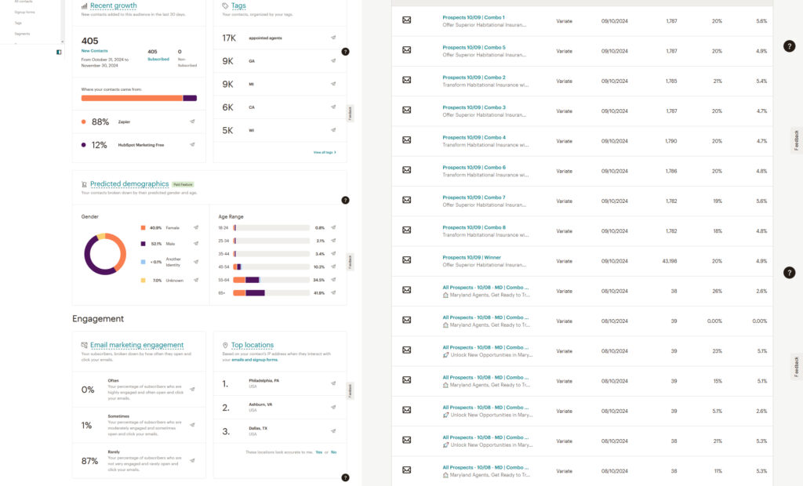Open the Recent growth report heading
This screenshot has height=486, width=803.
pyautogui.click(x=113, y=5)
